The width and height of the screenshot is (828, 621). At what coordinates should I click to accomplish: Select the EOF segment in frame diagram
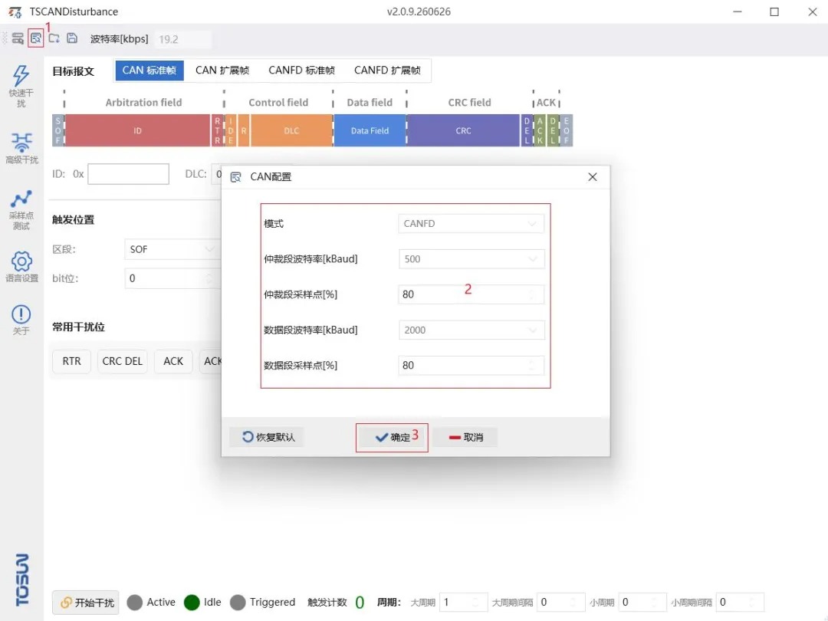tap(566, 130)
